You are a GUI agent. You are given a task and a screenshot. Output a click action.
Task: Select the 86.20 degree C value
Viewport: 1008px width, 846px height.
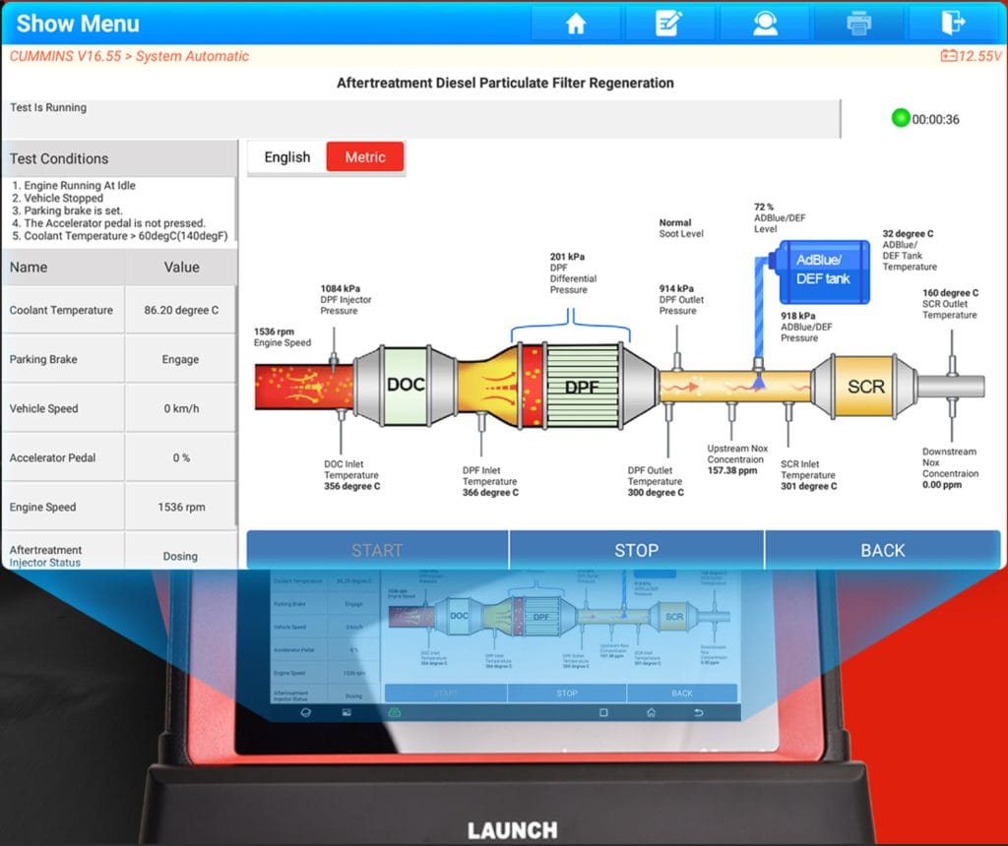pos(181,310)
